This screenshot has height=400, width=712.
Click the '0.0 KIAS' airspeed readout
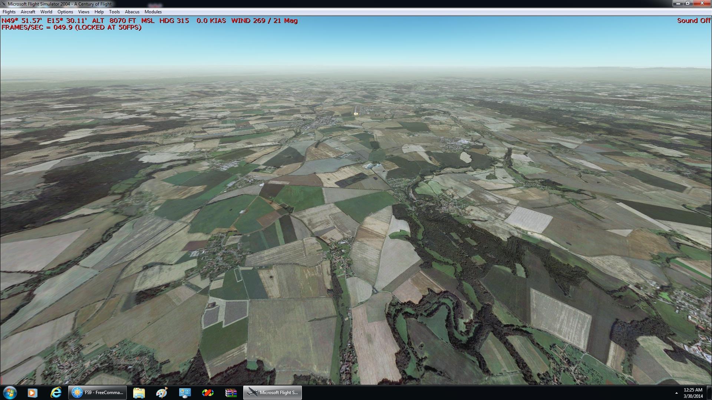point(211,21)
